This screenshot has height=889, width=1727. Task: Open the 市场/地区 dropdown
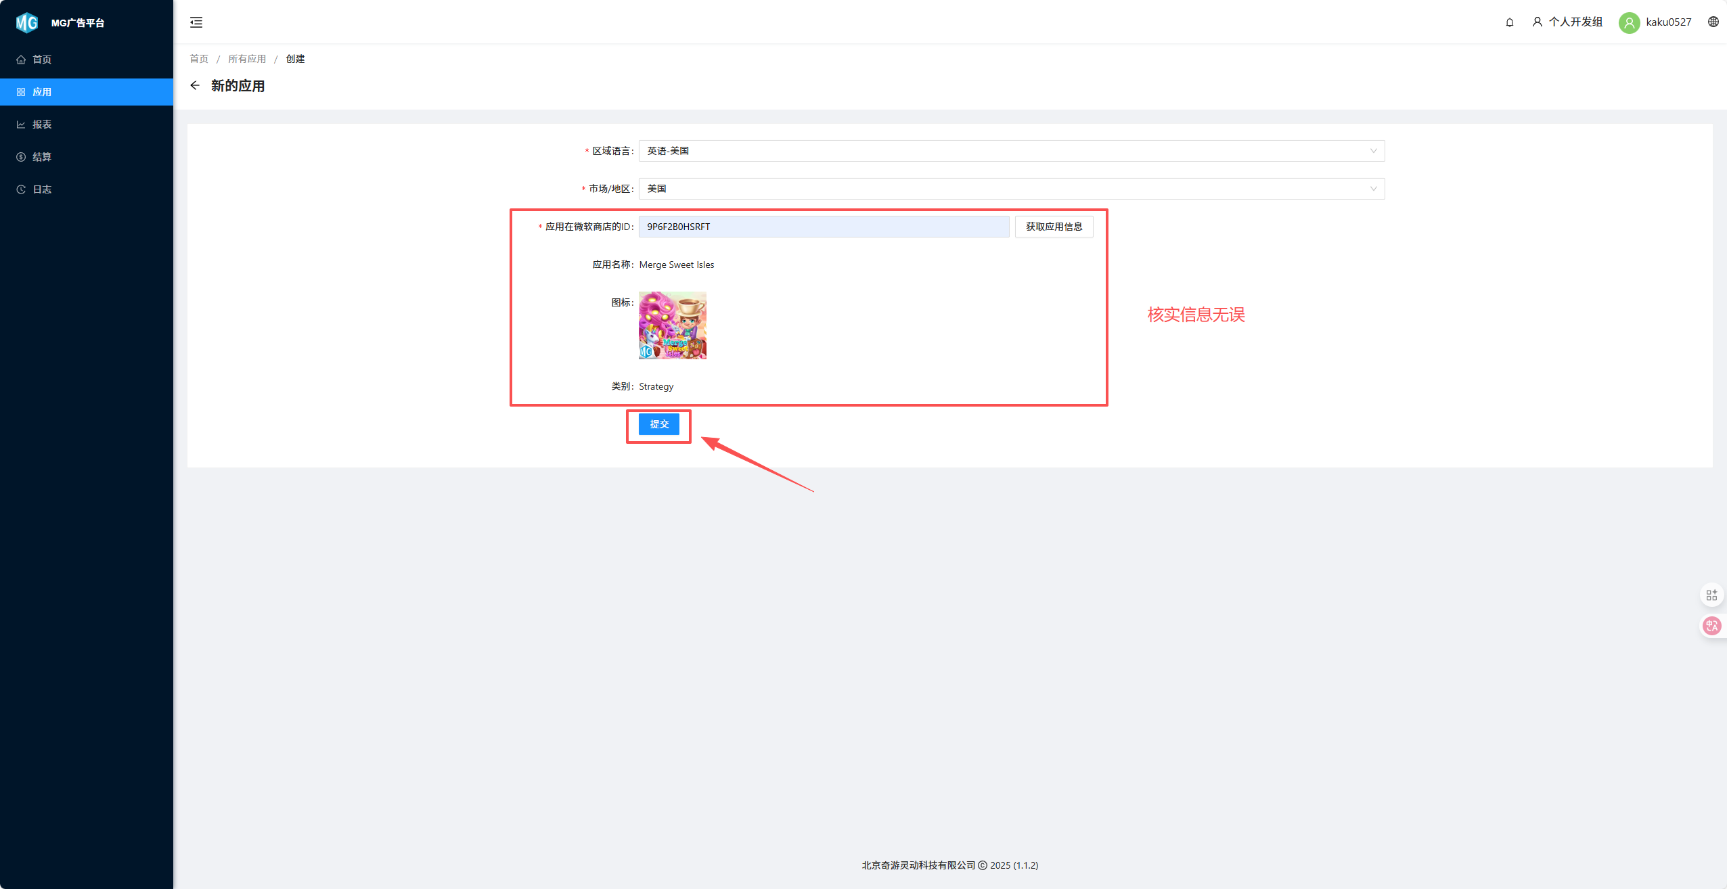tap(1011, 189)
